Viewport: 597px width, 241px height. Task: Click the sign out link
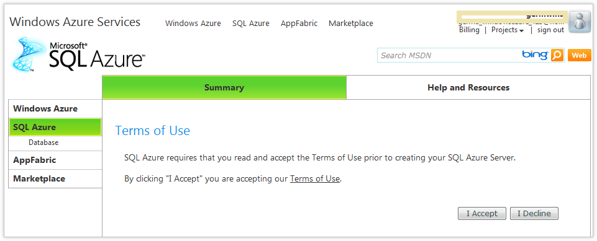pyautogui.click(x=550, y=30)
